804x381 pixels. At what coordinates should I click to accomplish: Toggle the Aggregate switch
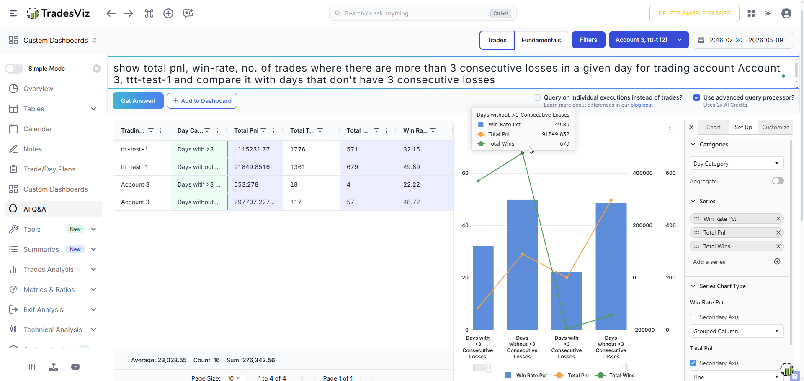coord(778,181)
